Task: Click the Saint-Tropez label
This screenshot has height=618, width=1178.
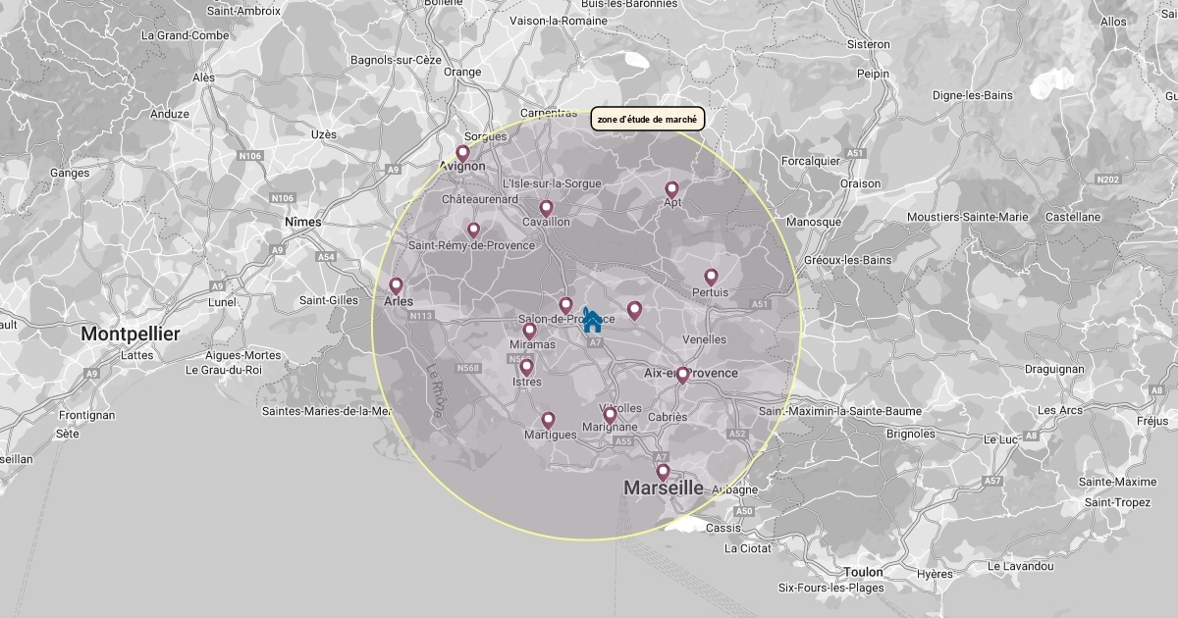Action: click(1117, 502)
